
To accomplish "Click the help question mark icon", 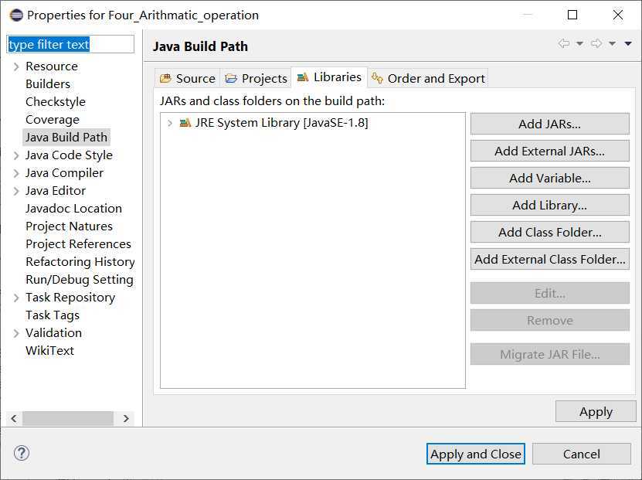I will [22, 454].
